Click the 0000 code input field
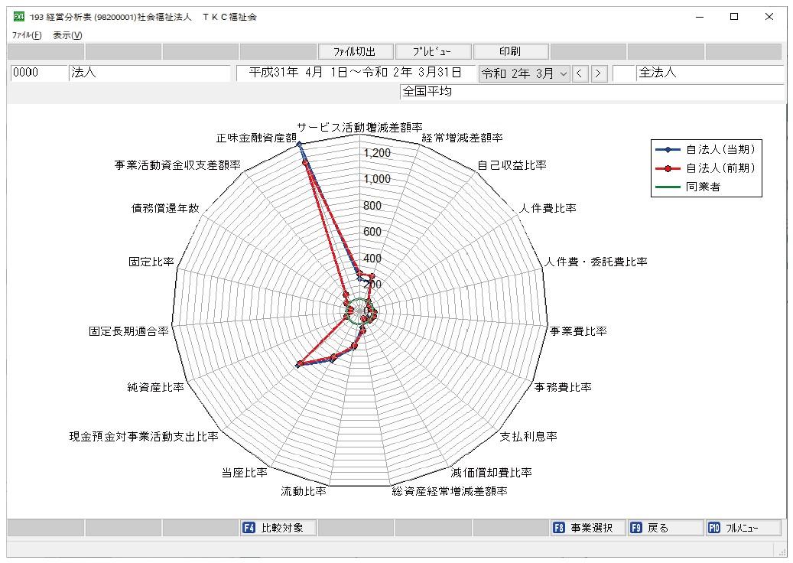The height and width of the screenshot is (563, 793). 37,73
